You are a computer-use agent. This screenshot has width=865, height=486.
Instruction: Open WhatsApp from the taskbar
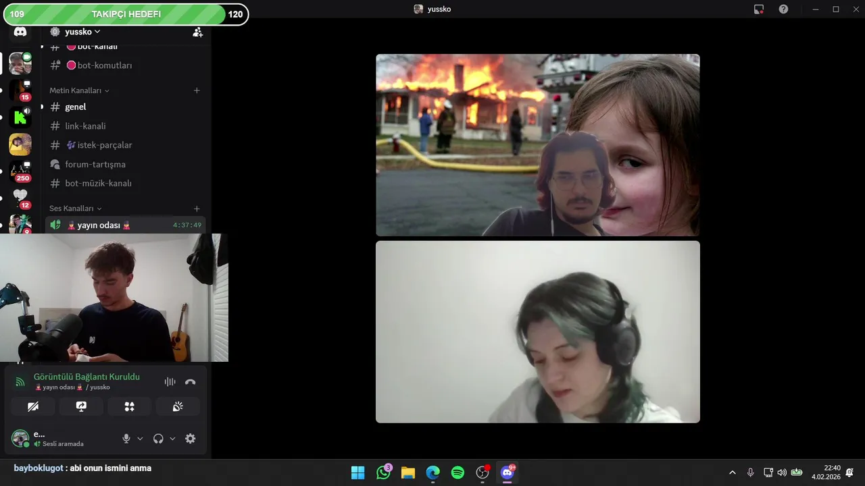point(383,473)
